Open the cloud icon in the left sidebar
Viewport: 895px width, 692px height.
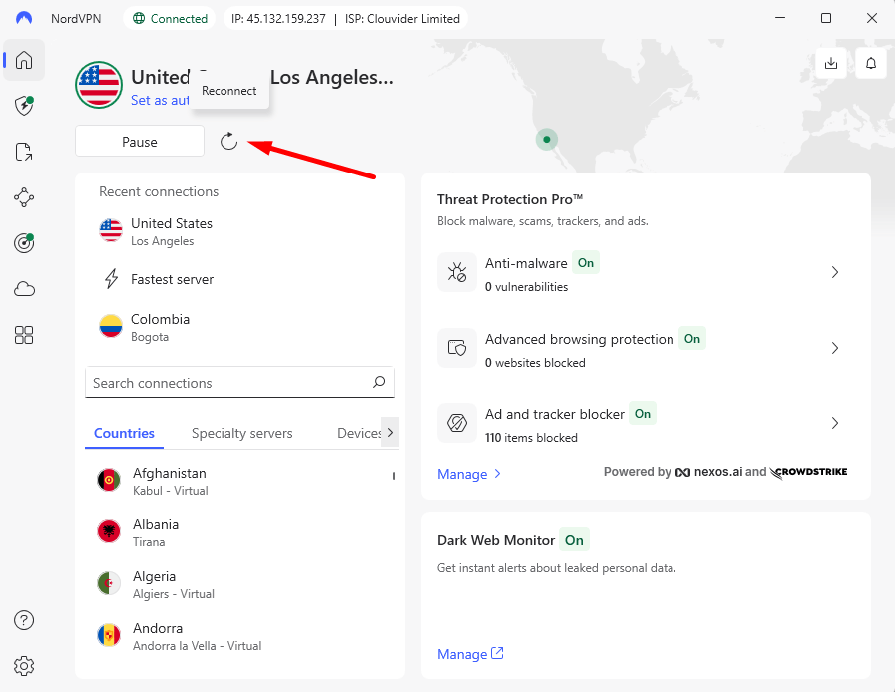[x=24, y=289]
